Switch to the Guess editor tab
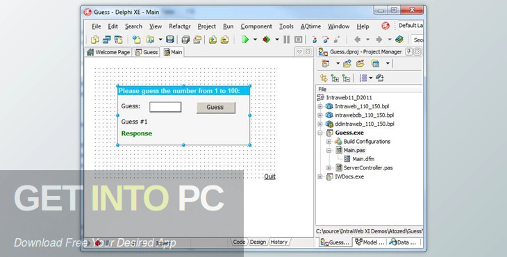 (x=146, y=52)
